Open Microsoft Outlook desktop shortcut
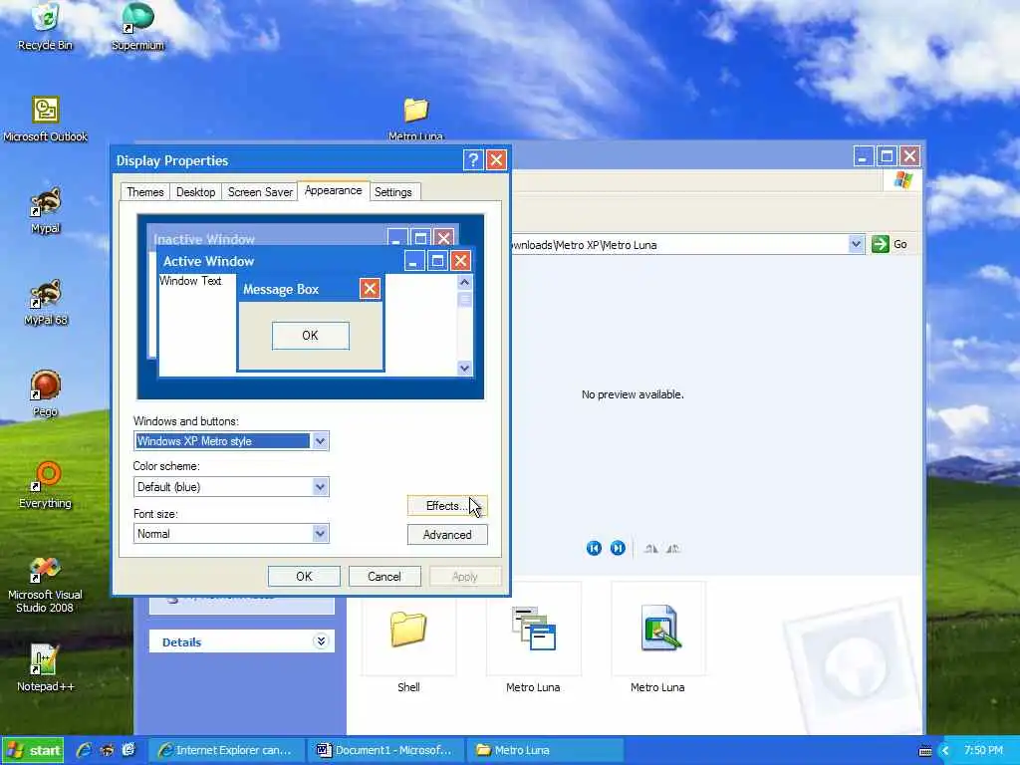1020x765 pixels. click(45, 119)
